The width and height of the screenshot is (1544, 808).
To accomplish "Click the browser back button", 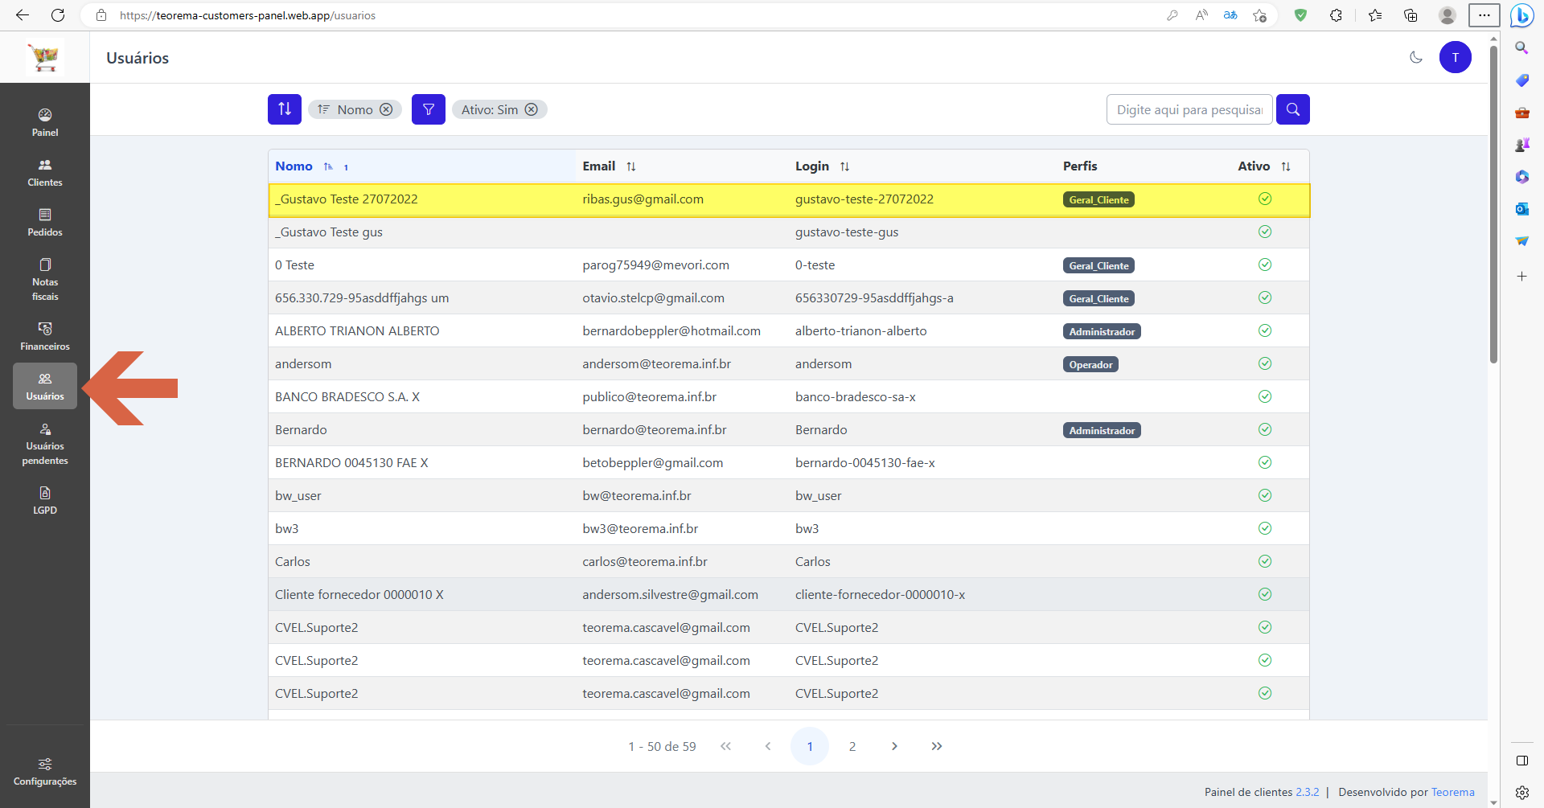I will pyautogui.click(x=23, y=15).
